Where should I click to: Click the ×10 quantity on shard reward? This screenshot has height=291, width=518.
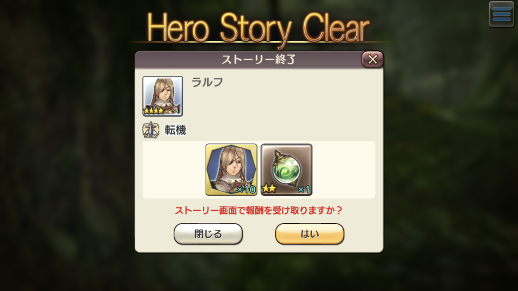246,189
